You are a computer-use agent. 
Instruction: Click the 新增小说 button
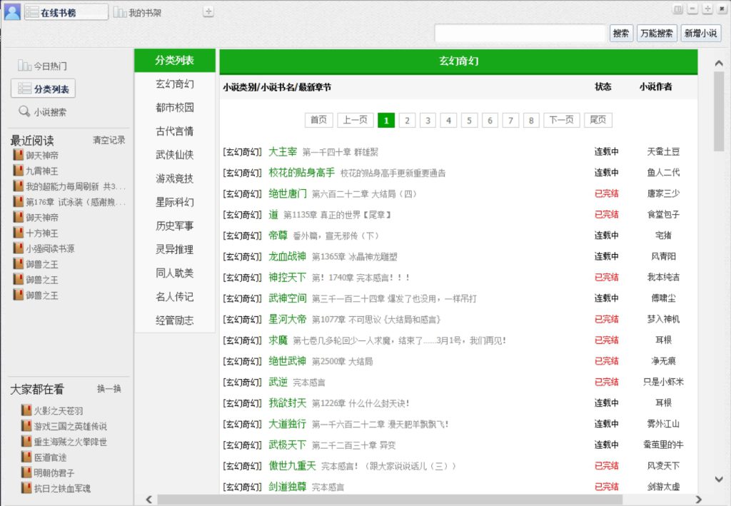click(x=700, y=33)
